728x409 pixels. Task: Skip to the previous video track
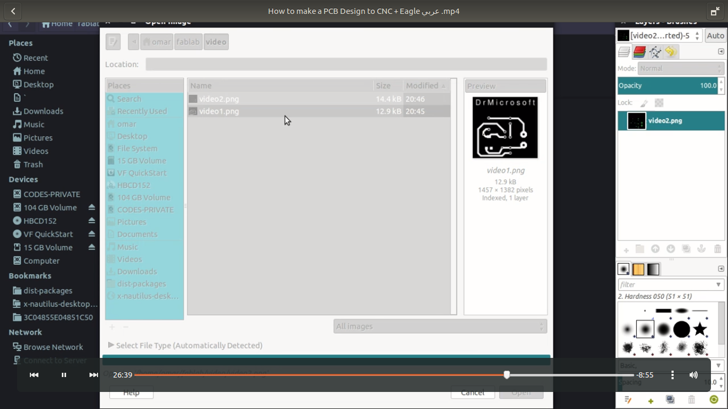34,375
